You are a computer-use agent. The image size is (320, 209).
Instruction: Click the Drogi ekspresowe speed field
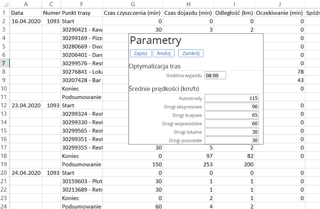232,106
